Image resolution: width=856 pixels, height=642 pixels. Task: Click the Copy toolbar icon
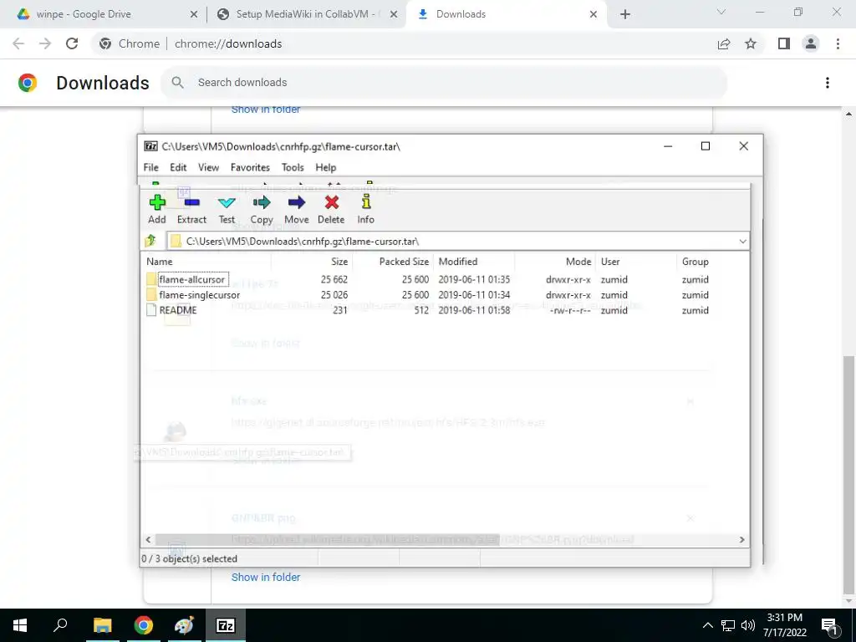click(x=262, y=209)
